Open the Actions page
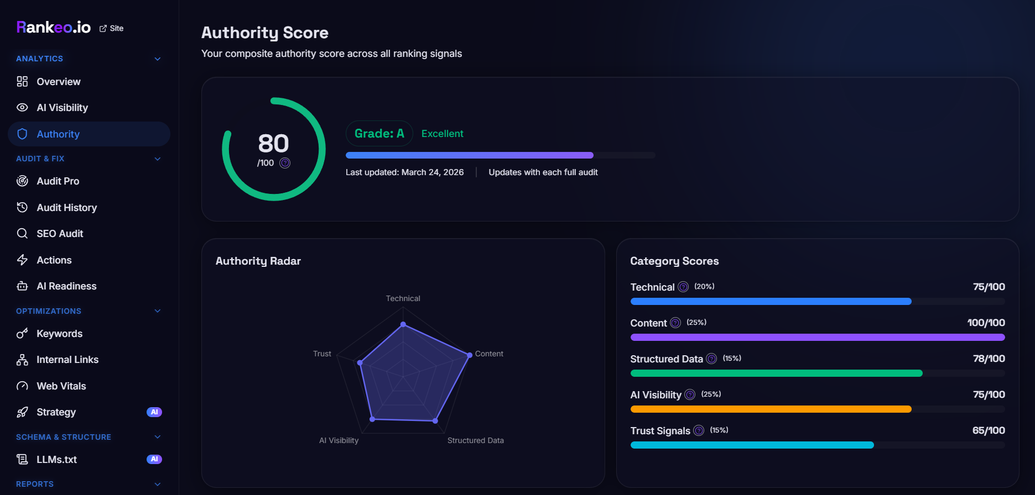 (x=89, y=260)
